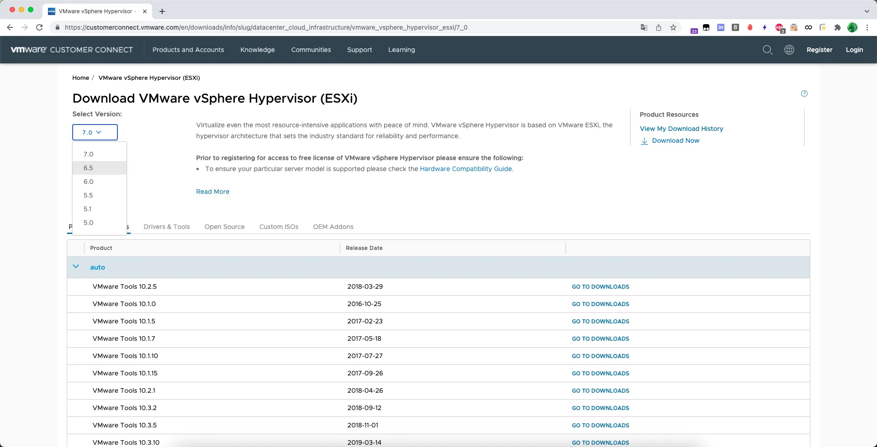The width and height of the screenshot is (877, 447).
Task: Go to downloads for VMware Tools 10.3.2
Action: pyautogui.click(x=600, y=408)
